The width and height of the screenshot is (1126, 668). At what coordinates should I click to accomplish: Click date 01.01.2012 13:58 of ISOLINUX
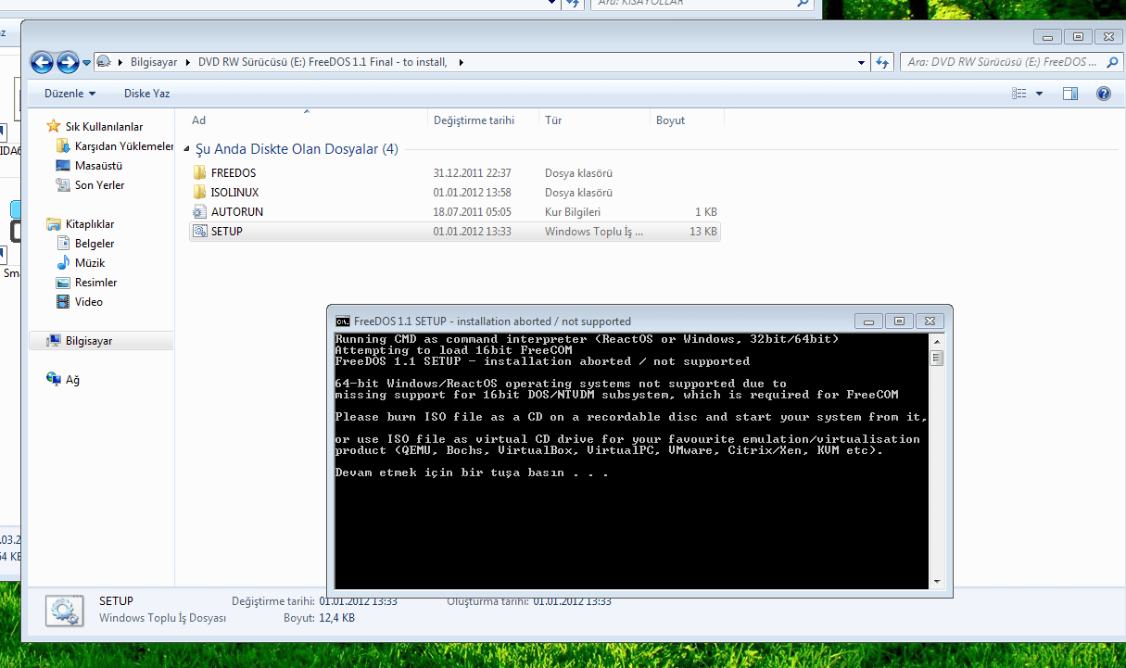click(x=472, y=193)
